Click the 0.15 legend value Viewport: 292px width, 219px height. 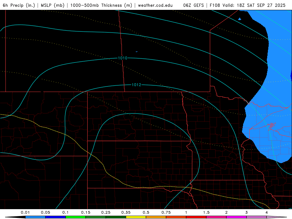point(86,212)
